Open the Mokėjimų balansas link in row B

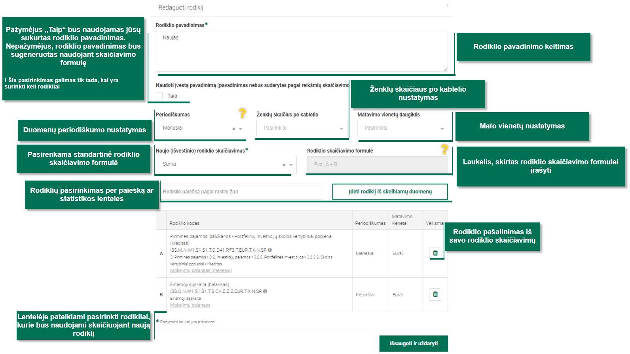tap(190, 305)
